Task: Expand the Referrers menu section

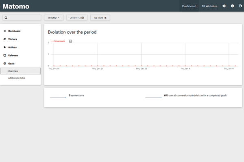Action: pos(13,55)
